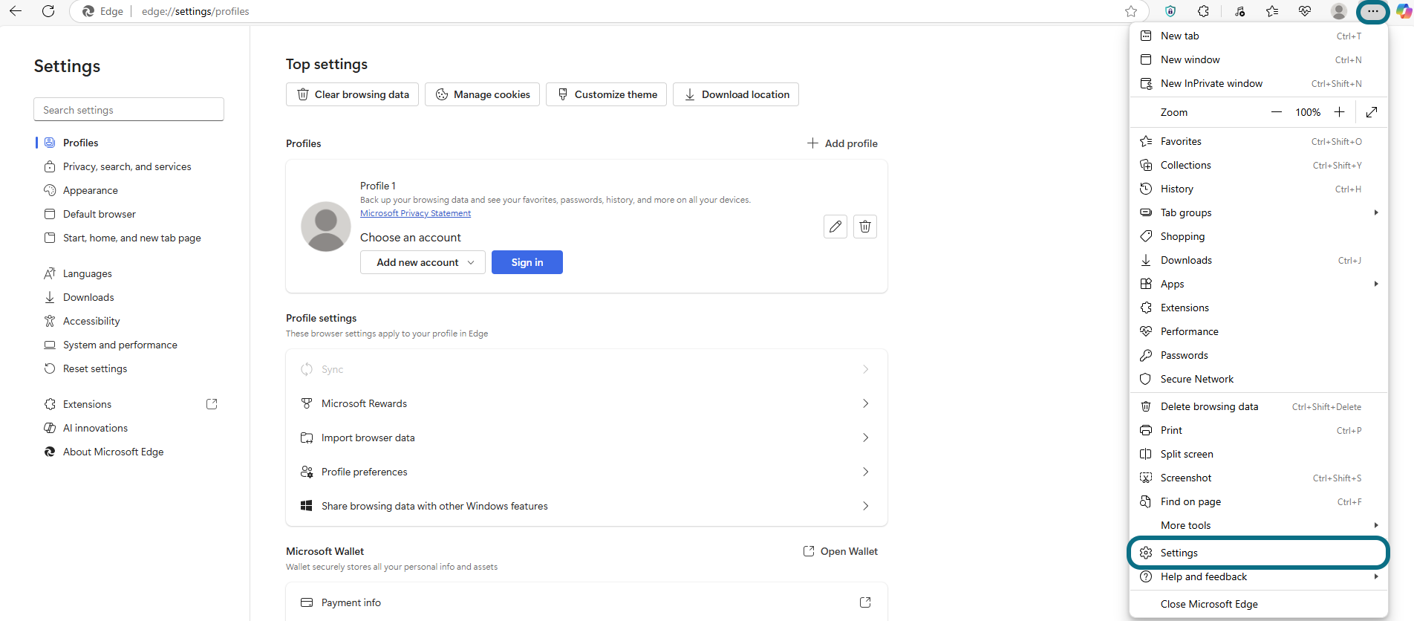Click Open Wallet link
Screen dimensions: 1414x621
840,551
